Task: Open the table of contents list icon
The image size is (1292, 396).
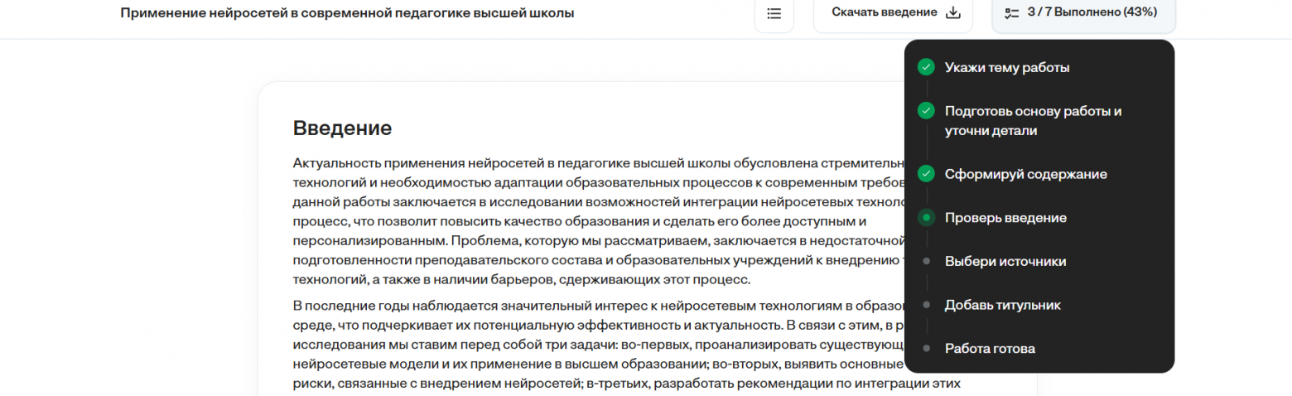Action: click(774, 13)
